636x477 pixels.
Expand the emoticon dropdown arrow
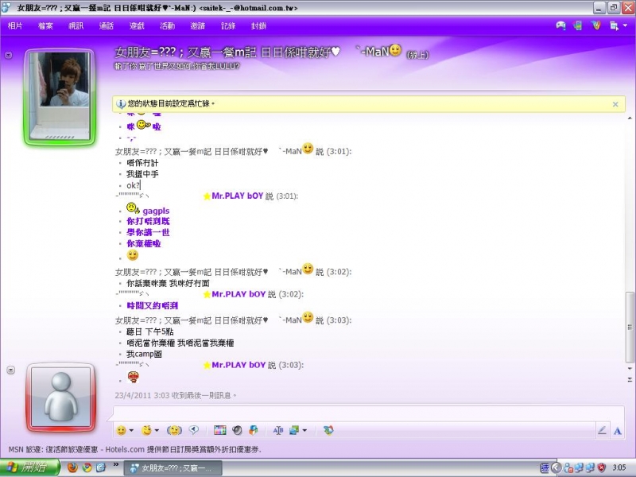point(131,431)
